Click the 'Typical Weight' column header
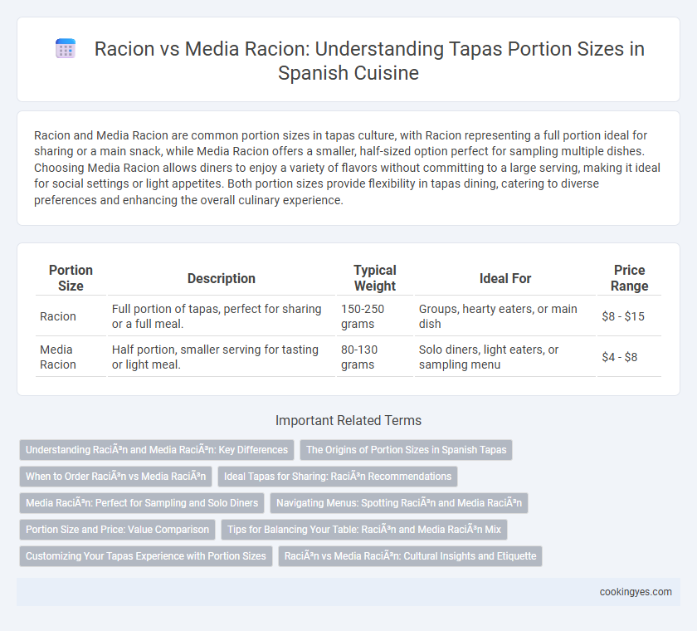 tap(375, 278)
